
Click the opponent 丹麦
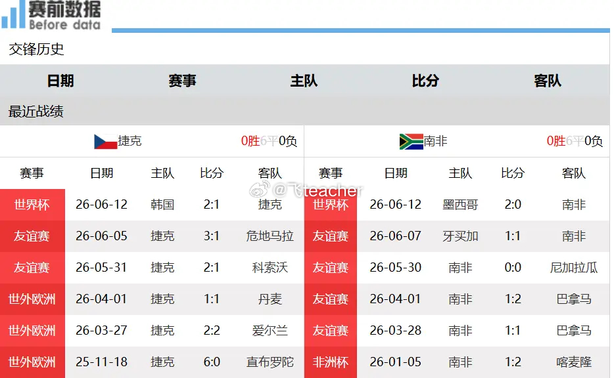pos(270,299)
